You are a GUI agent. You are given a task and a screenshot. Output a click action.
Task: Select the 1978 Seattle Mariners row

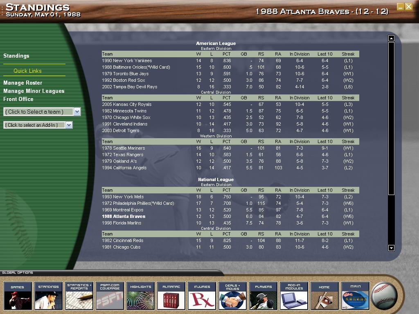pos(230,148)
